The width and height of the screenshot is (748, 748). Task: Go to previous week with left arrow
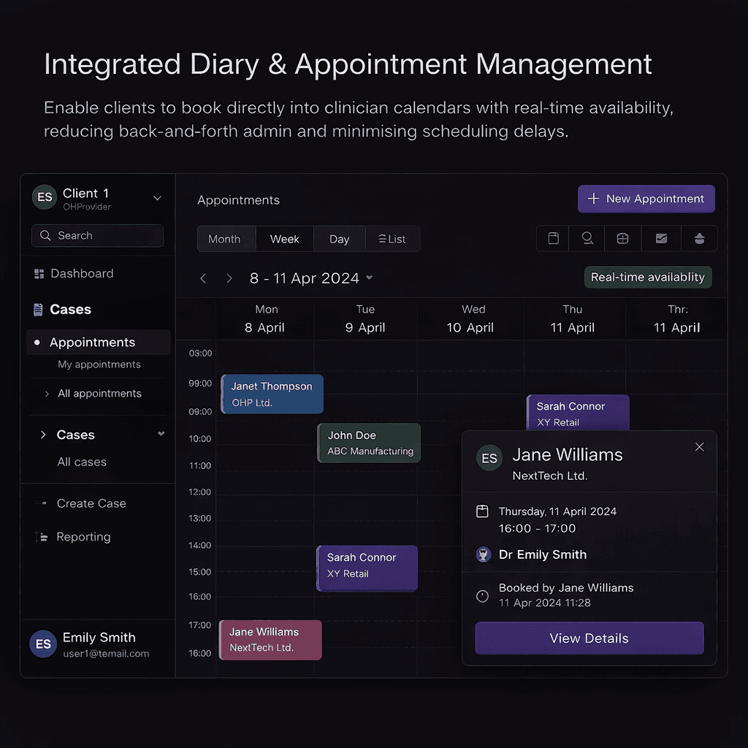(203, 278)
